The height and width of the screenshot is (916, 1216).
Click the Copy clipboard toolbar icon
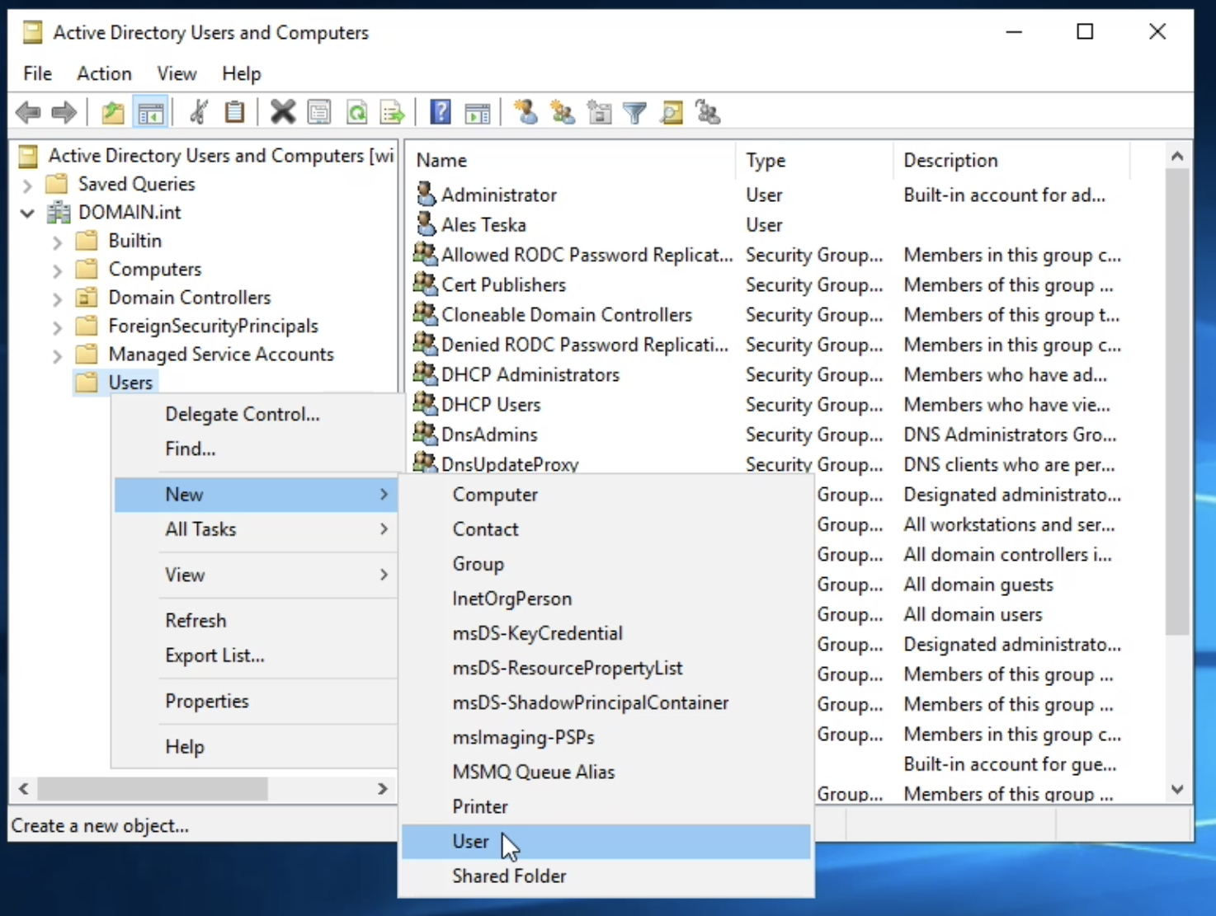235,112
